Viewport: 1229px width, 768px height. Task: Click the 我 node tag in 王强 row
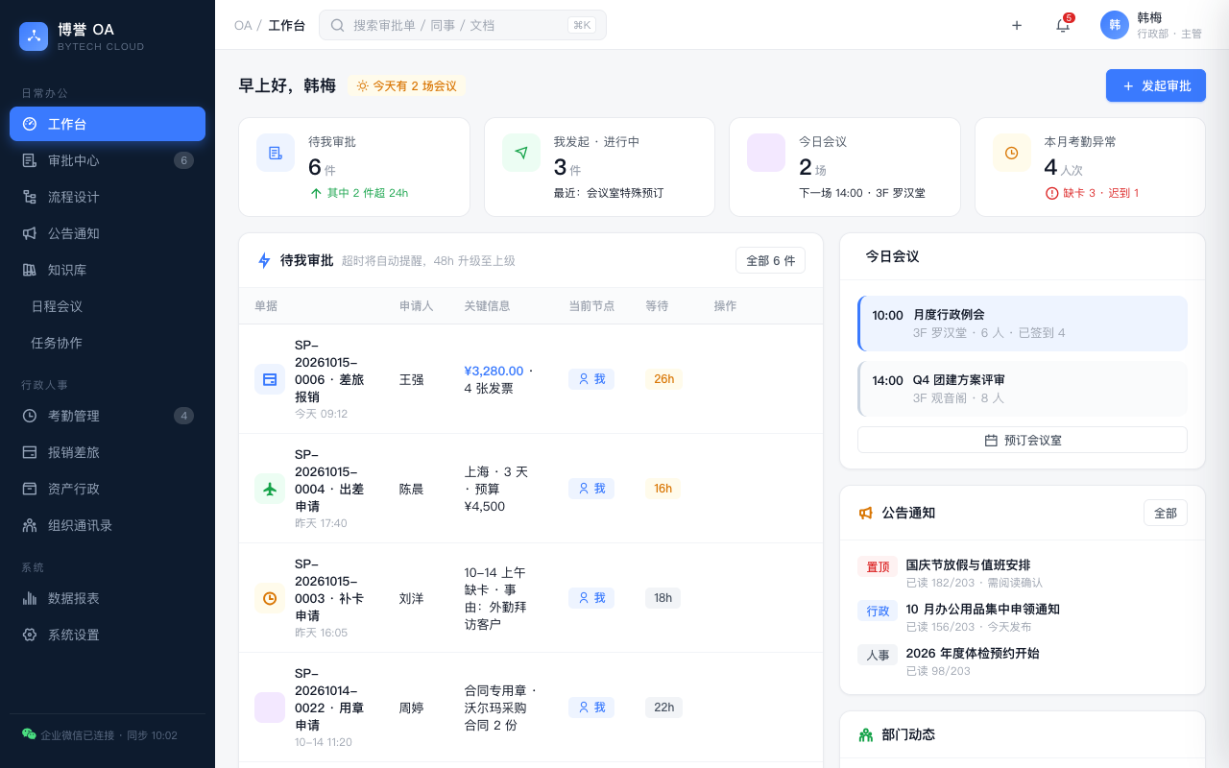(591, 379)
